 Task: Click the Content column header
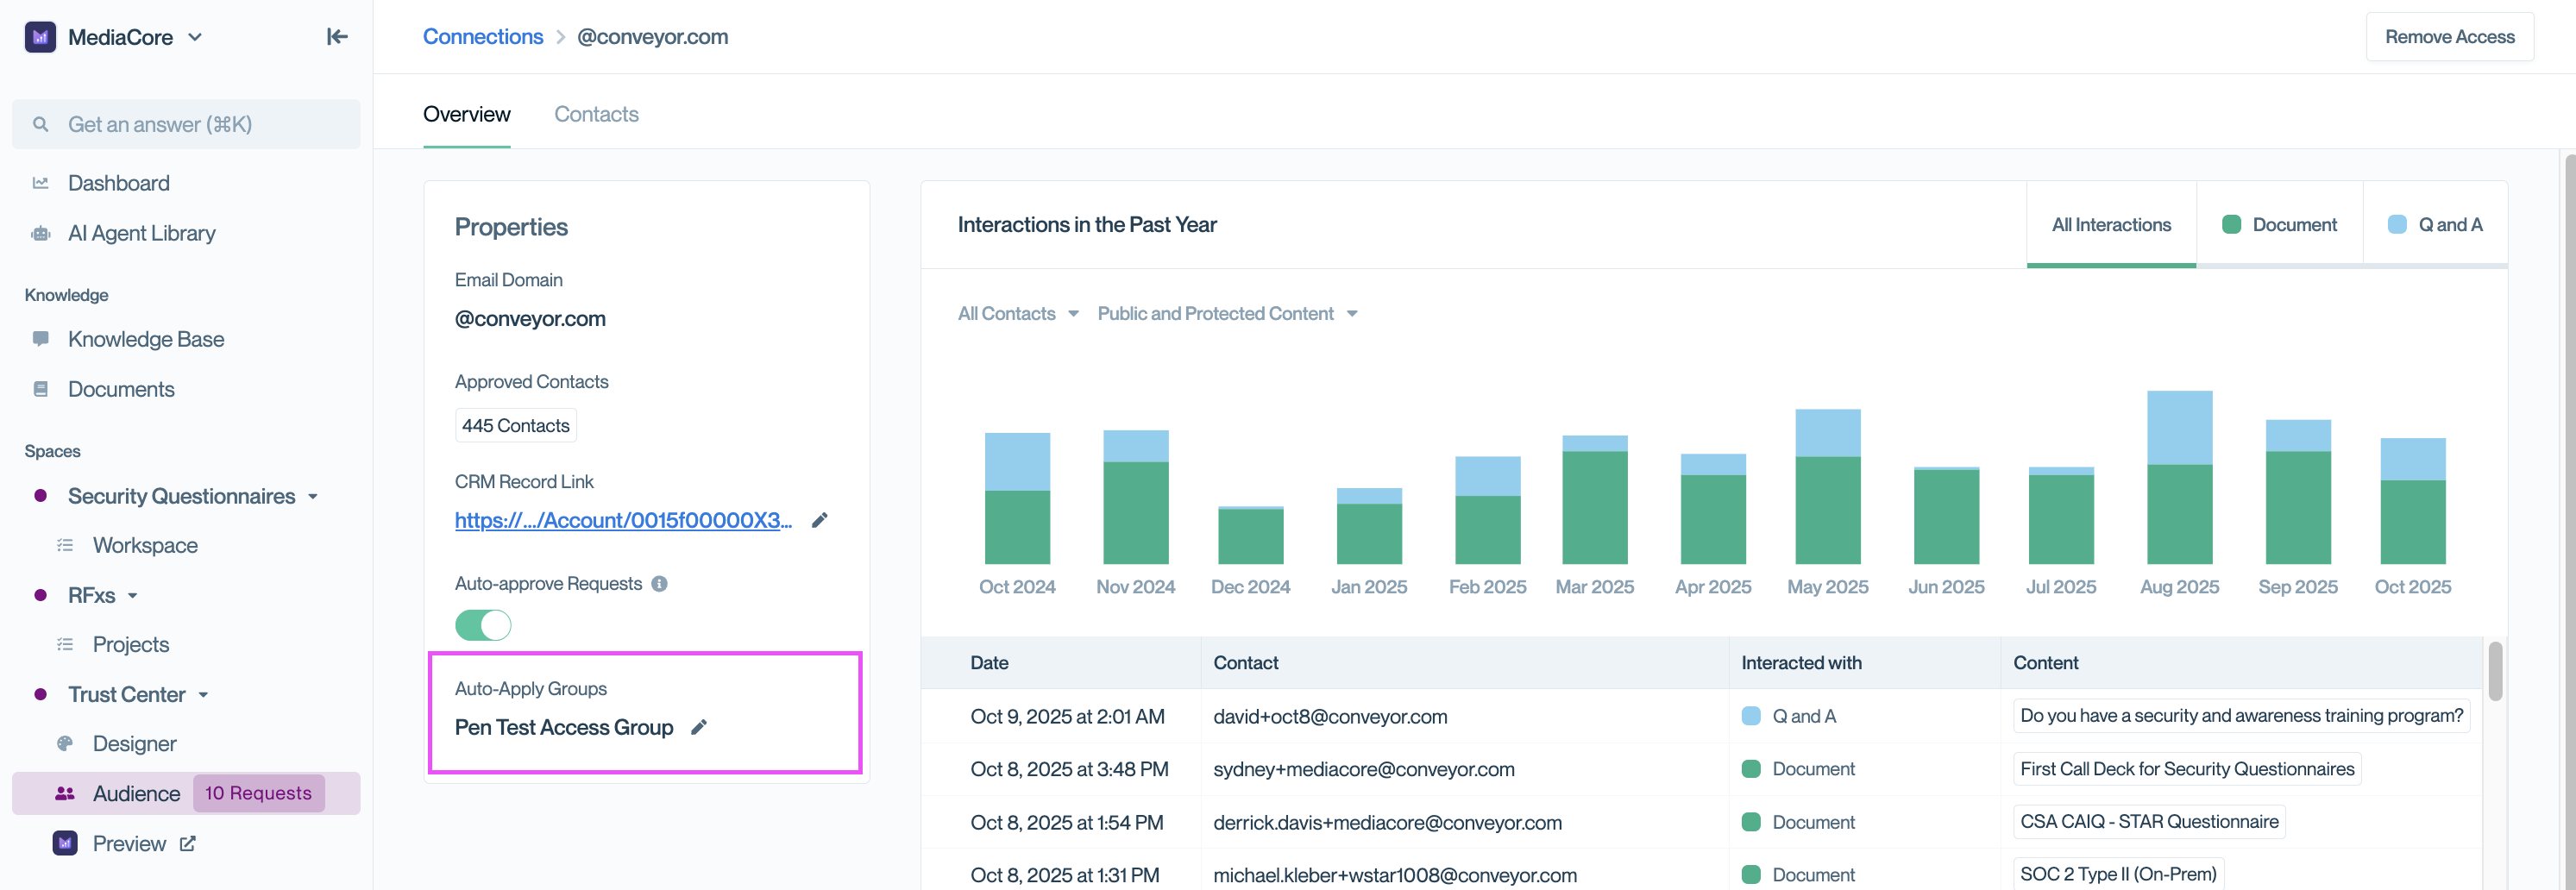click(2045, 663)
